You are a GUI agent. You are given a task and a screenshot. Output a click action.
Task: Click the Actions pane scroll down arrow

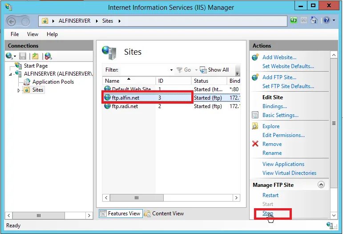pos(334,215)
